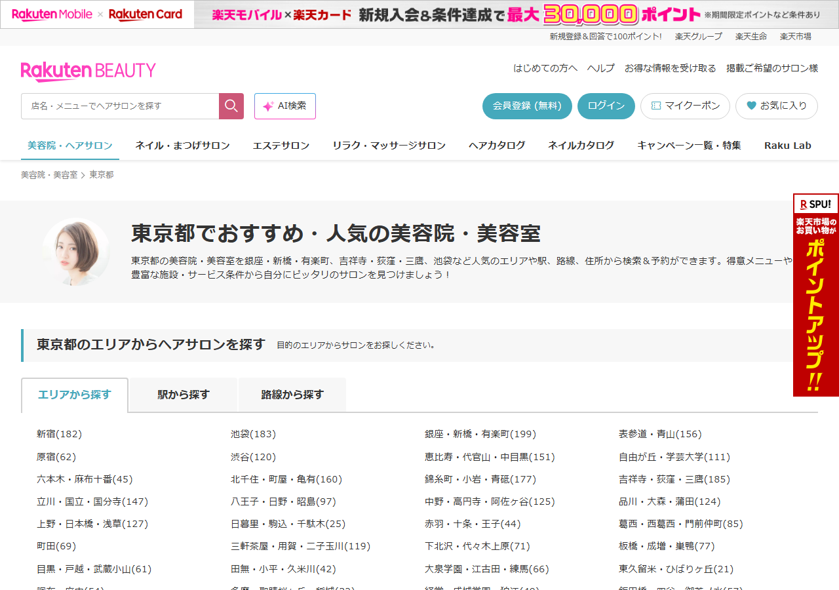This screenshot has height=590, width=839.
Task: Click the hair model thumbnail photo
Action: pyautogui.click(x=75, y=252)
